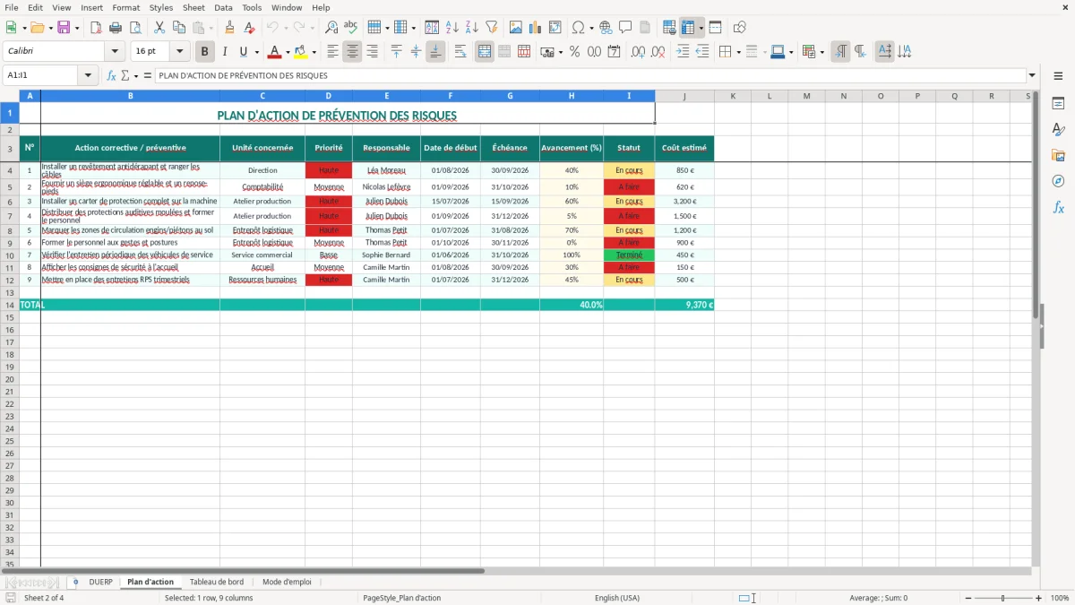Image resolution: width=1075 pixels, height=605 pixels.
Task: Toggle Merge and Center Cells
Action: coord(485,52)
